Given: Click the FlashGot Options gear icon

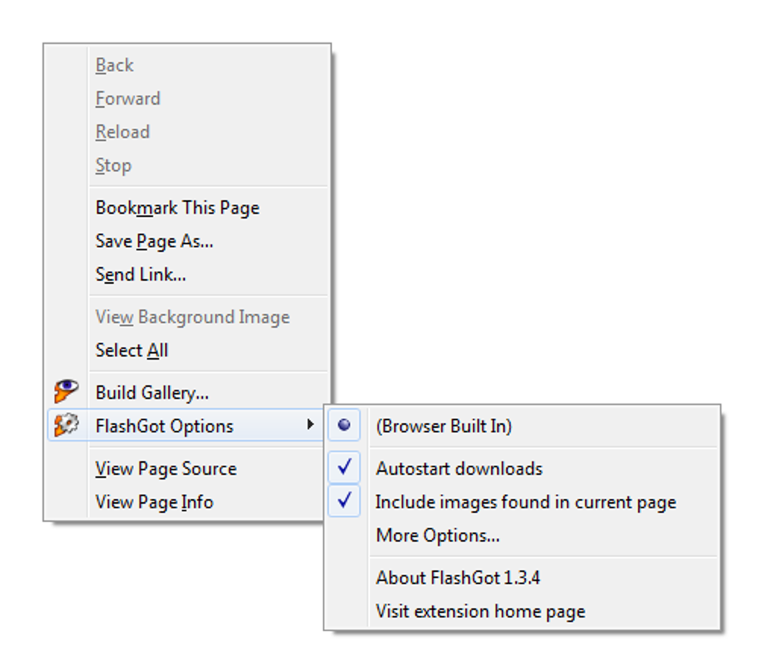Looking at the screenshot, I should click(66, 425).
